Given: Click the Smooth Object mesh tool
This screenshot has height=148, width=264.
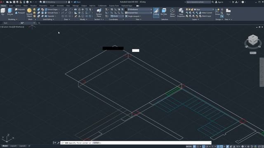Looking at the screenshot, I should pos(29,13).
